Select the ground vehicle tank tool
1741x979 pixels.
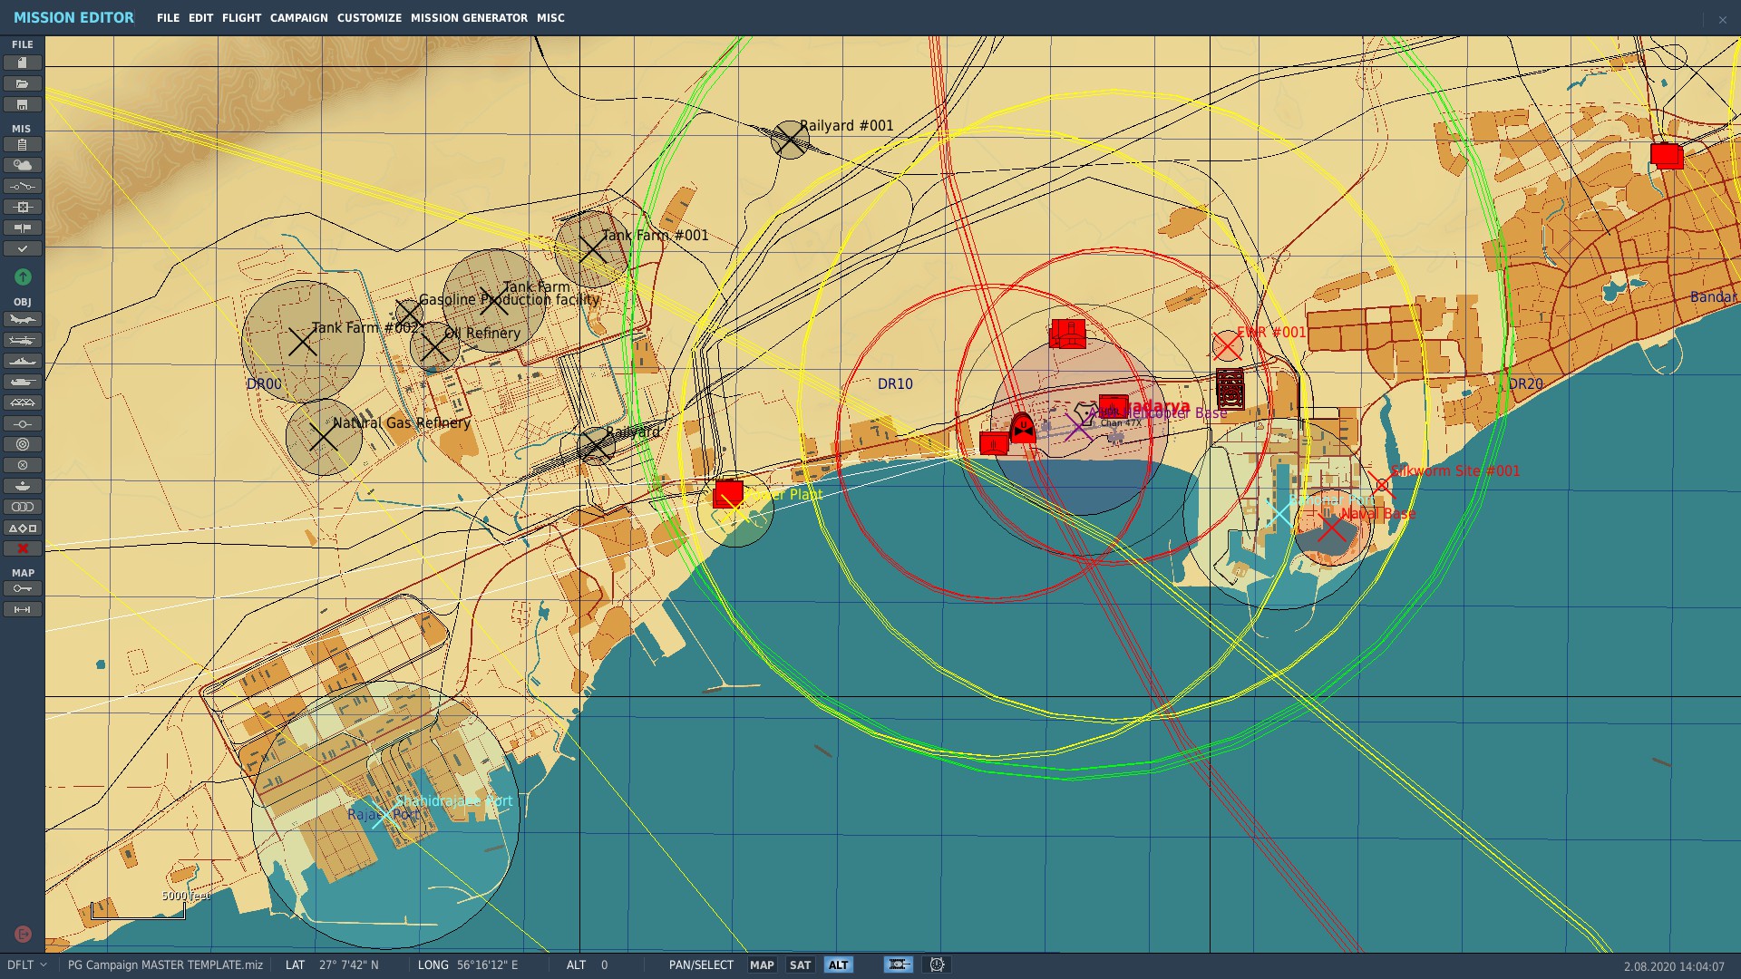click(23, 382)
